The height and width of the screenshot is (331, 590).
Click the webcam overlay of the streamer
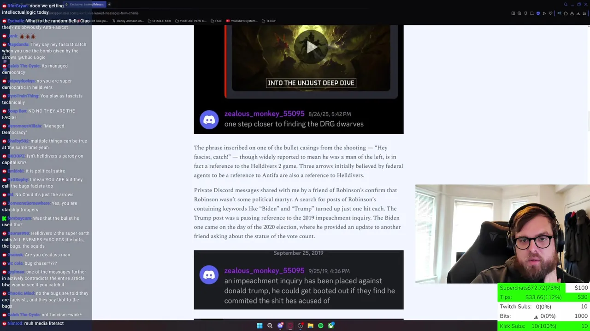502,234
